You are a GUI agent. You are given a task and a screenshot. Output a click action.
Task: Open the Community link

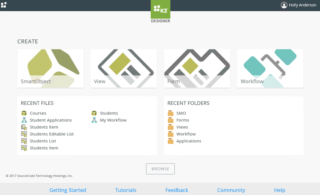tap(231, 190)
